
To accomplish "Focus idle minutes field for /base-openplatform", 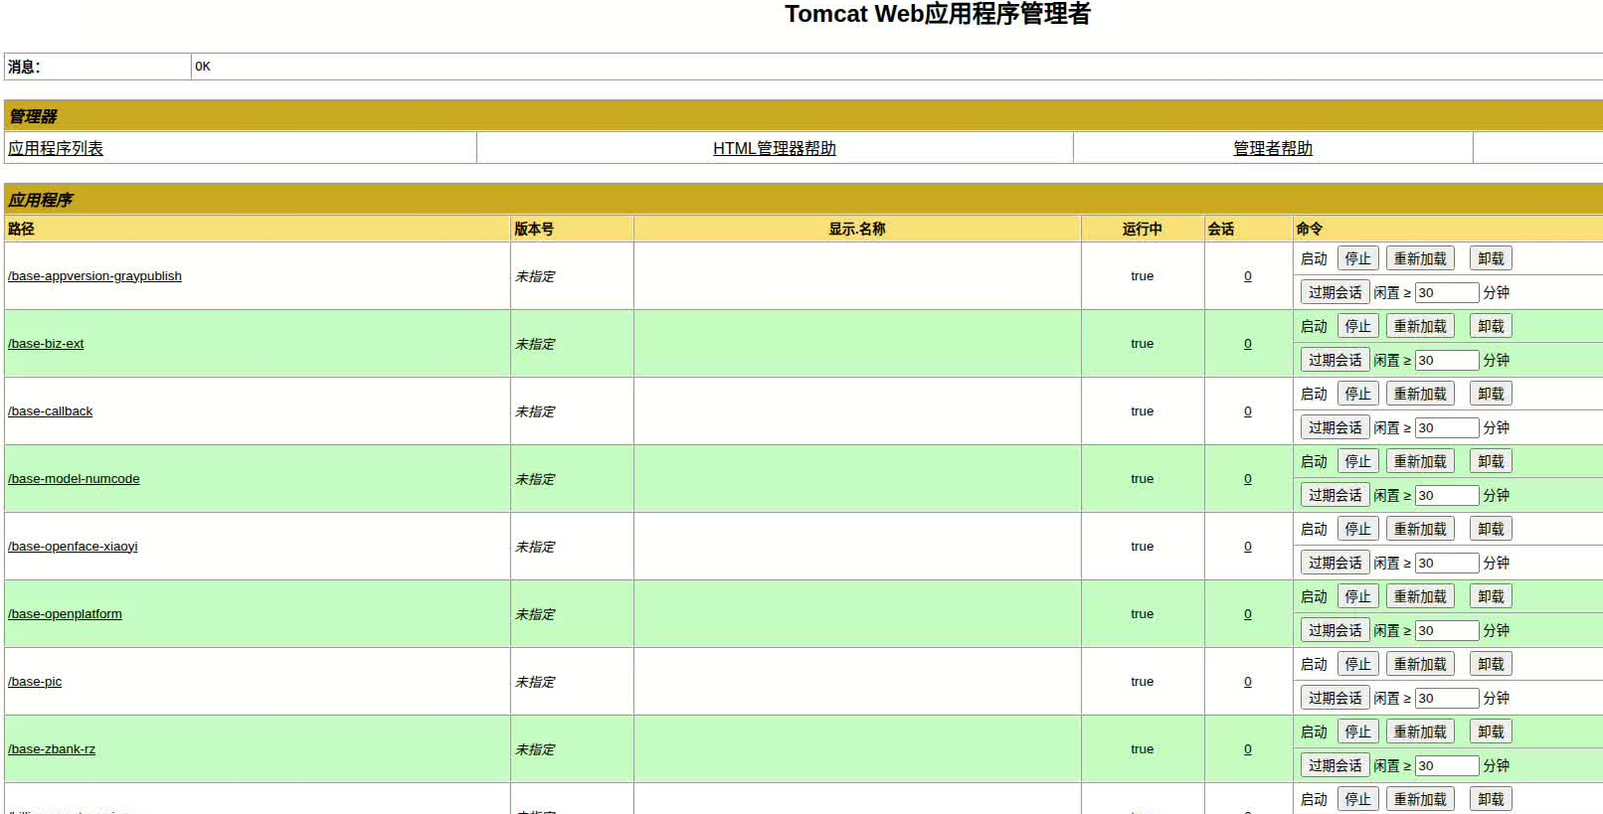I will click(x=1447, y=630).
